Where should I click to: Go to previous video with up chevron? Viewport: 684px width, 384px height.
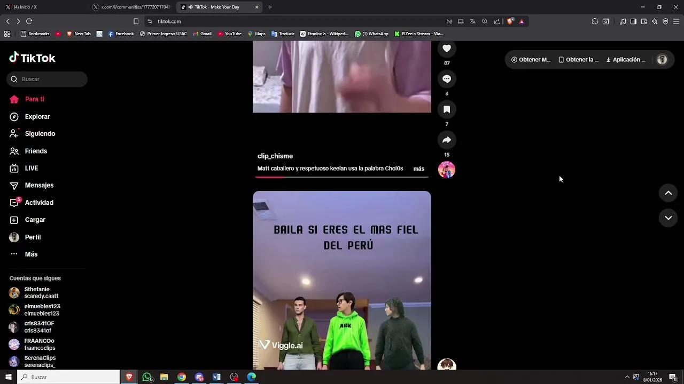pos(668,193)
